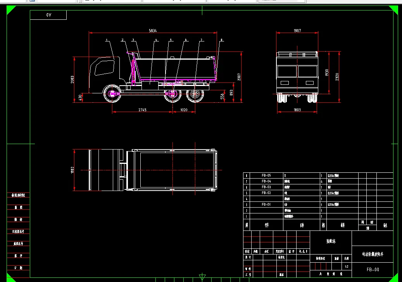Image resolution: width=402 pixels, height=282 pixels.
Task: Click part balloon number 5
Action: pyautogui.click(x=171, y=40)
